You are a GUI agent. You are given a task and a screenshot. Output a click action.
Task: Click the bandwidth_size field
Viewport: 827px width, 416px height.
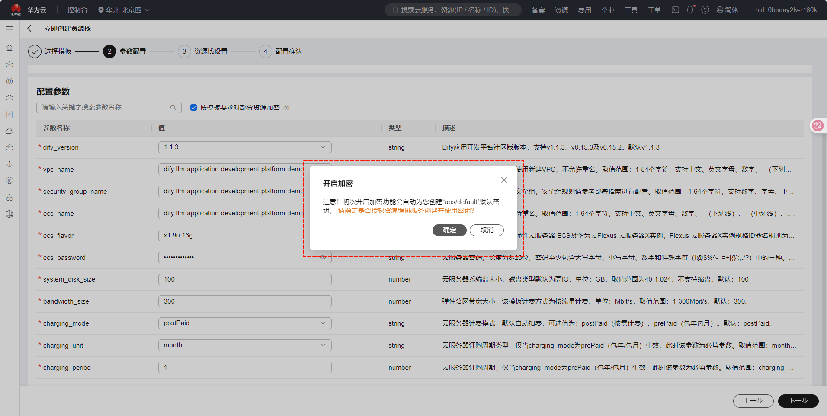click(x=245, y=301)
